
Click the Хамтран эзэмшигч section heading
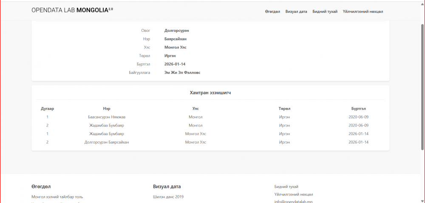pyautogui.click(x=210, y=92)
